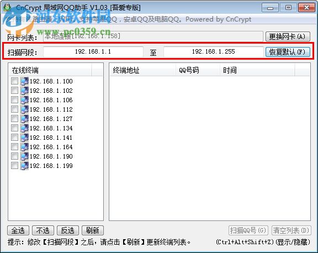Viewport: 318px width, 253px height.
Task: Click the 不选 button
Action: 43,230
